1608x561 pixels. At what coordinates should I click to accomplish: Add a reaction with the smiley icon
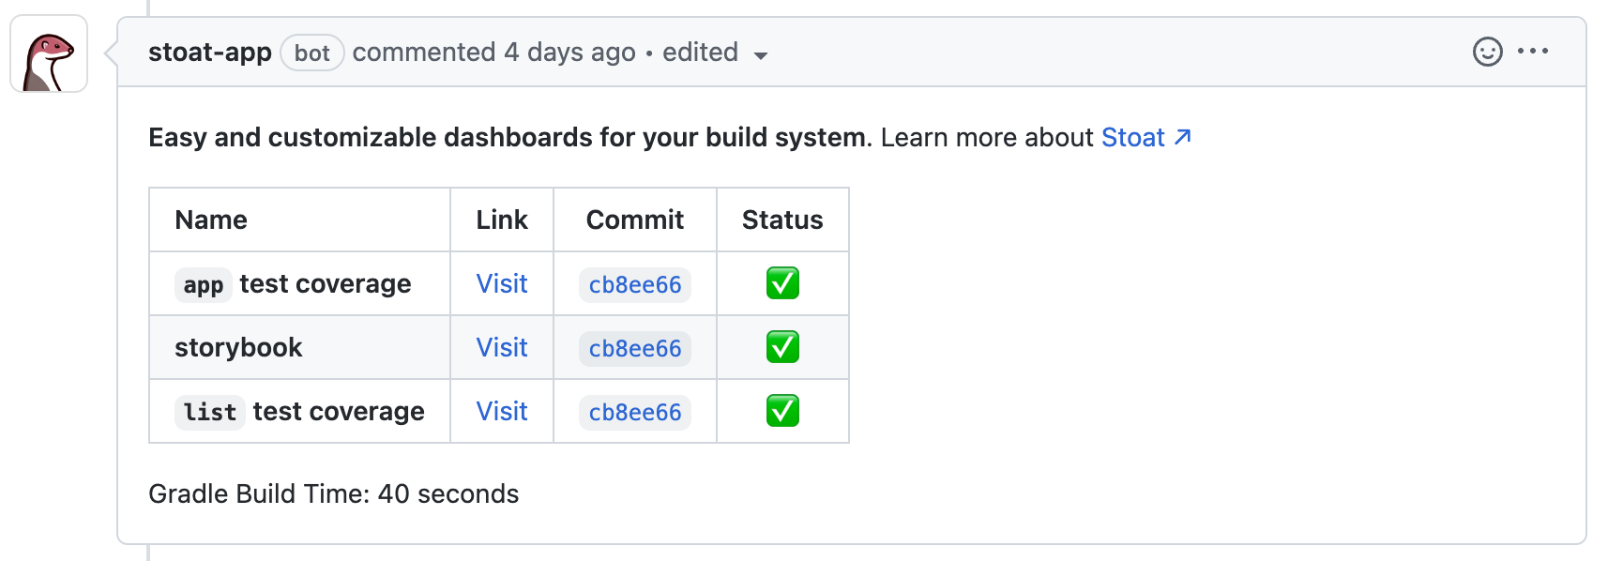[x=1487, y=52]
